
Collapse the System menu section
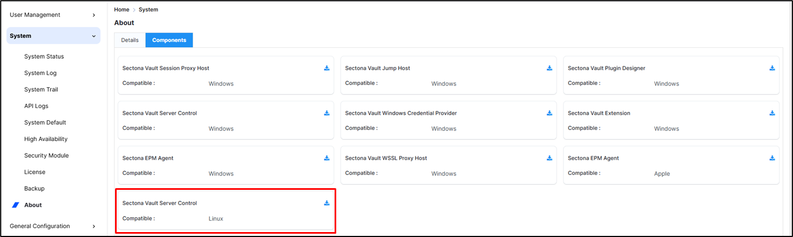[x=53, y=36]
